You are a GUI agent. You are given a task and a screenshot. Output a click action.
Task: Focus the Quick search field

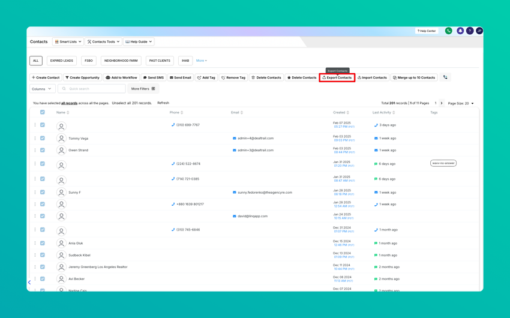92,89
